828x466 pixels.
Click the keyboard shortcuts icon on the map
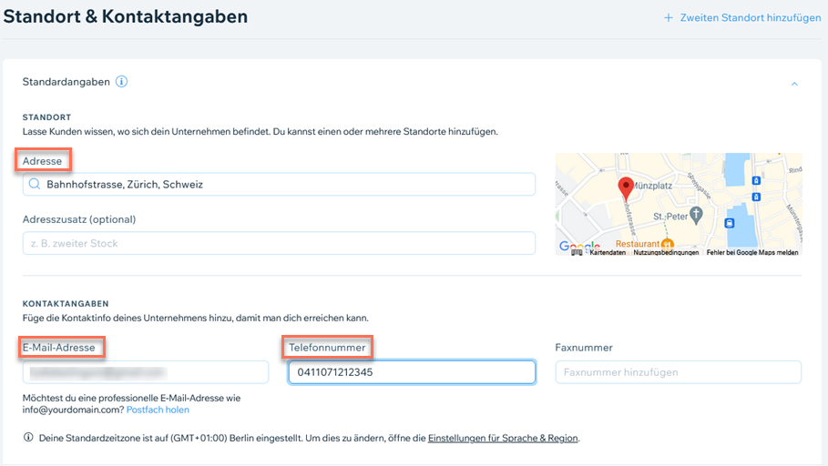577,253
